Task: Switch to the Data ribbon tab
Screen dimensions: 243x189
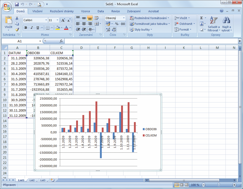Action: (101, 11)
